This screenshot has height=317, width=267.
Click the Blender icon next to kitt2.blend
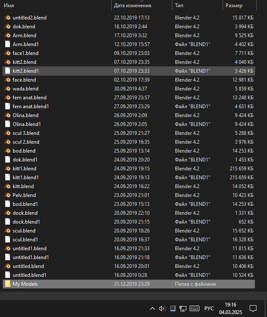(8, 62)
